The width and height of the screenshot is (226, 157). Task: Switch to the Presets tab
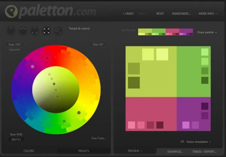click(84, 151)
